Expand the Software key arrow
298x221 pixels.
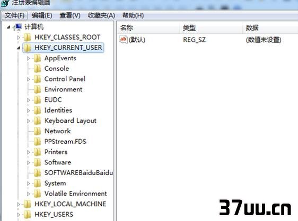[x=28, y=163]
